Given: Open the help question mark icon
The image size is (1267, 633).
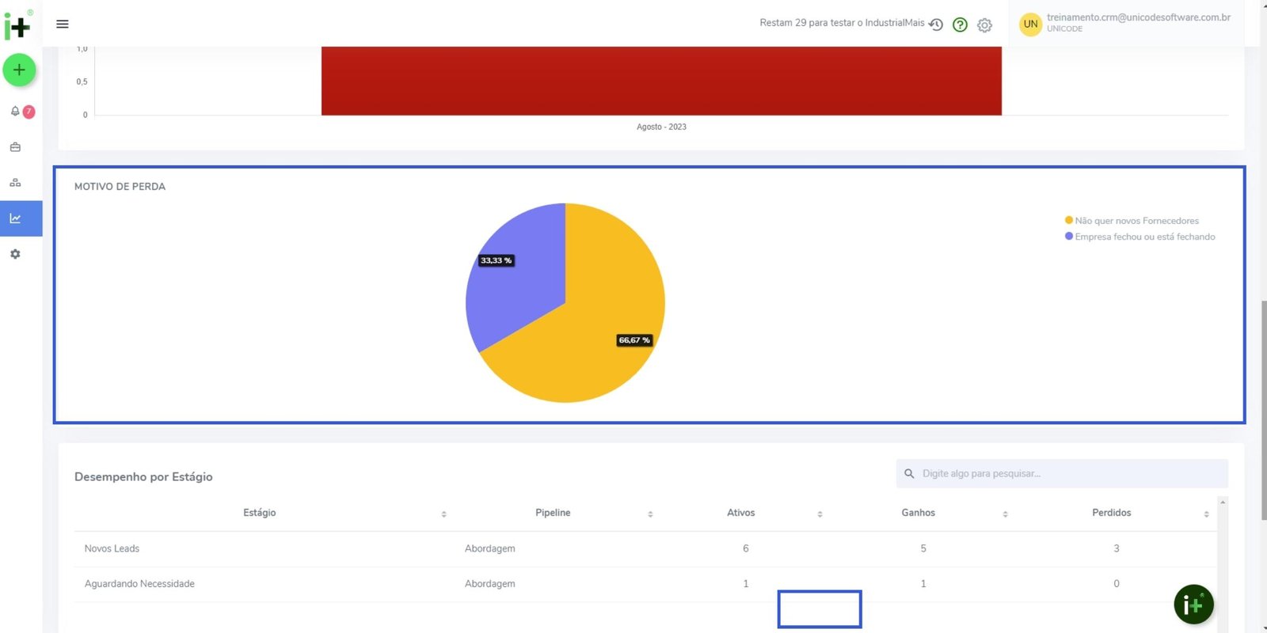Looking at the screenshot, I should 960,25.
